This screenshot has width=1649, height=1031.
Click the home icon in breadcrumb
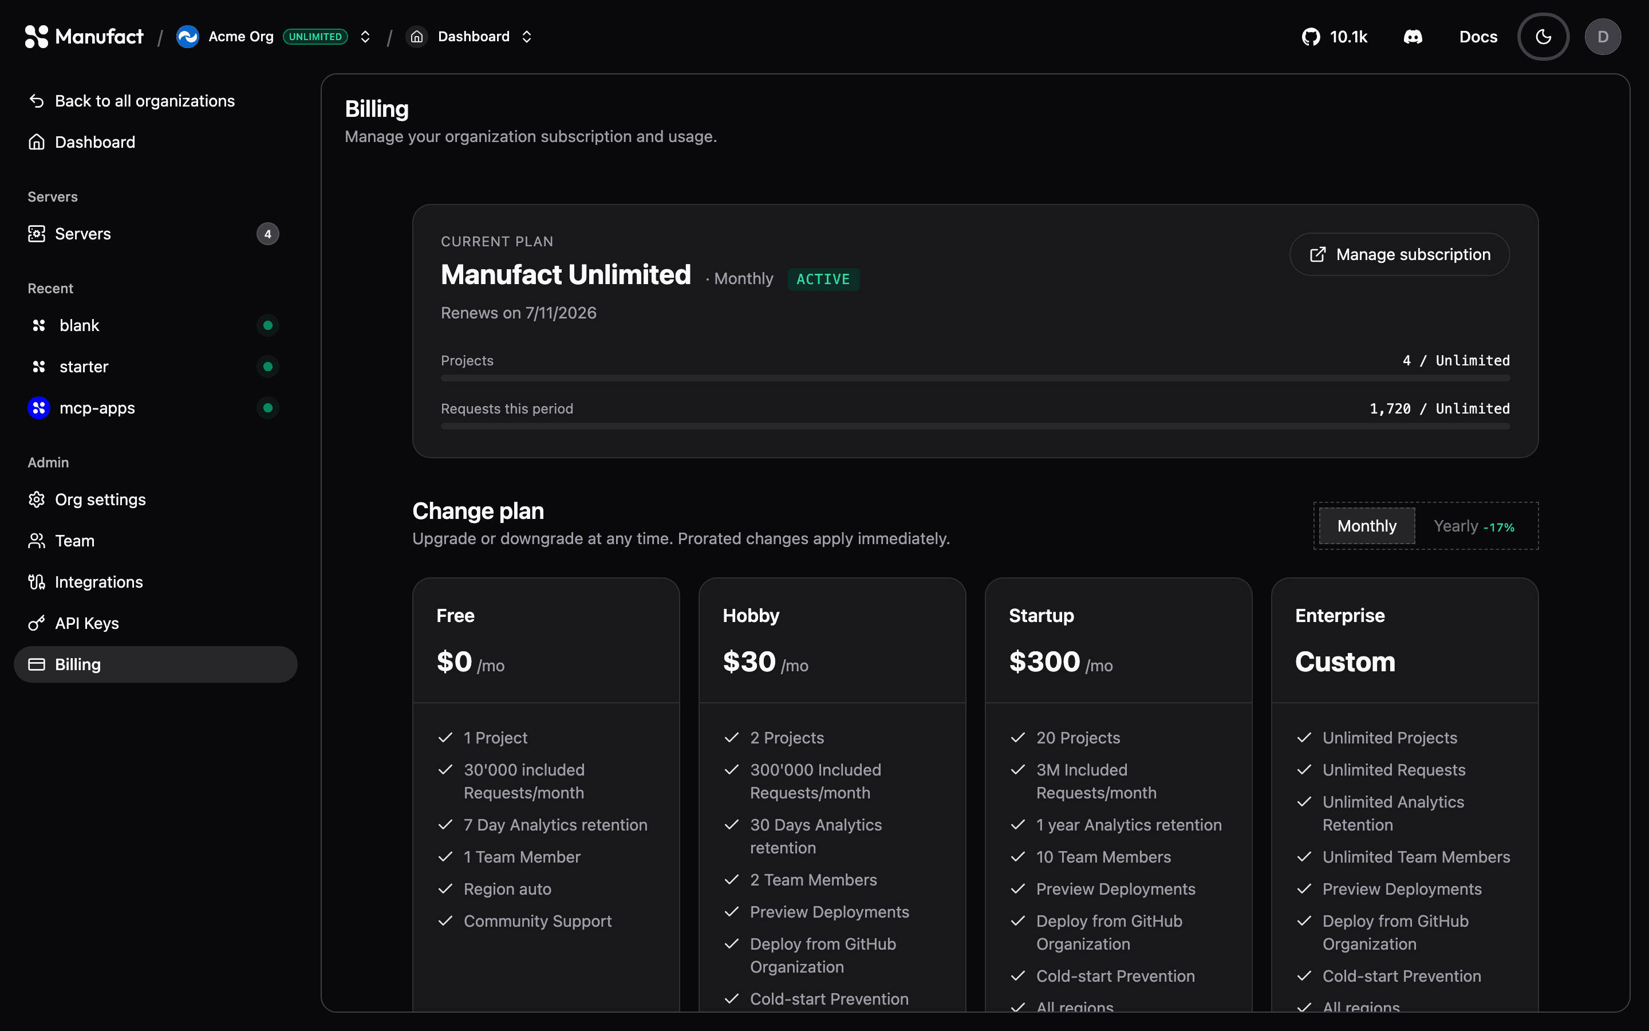click(x=416, y=37)
